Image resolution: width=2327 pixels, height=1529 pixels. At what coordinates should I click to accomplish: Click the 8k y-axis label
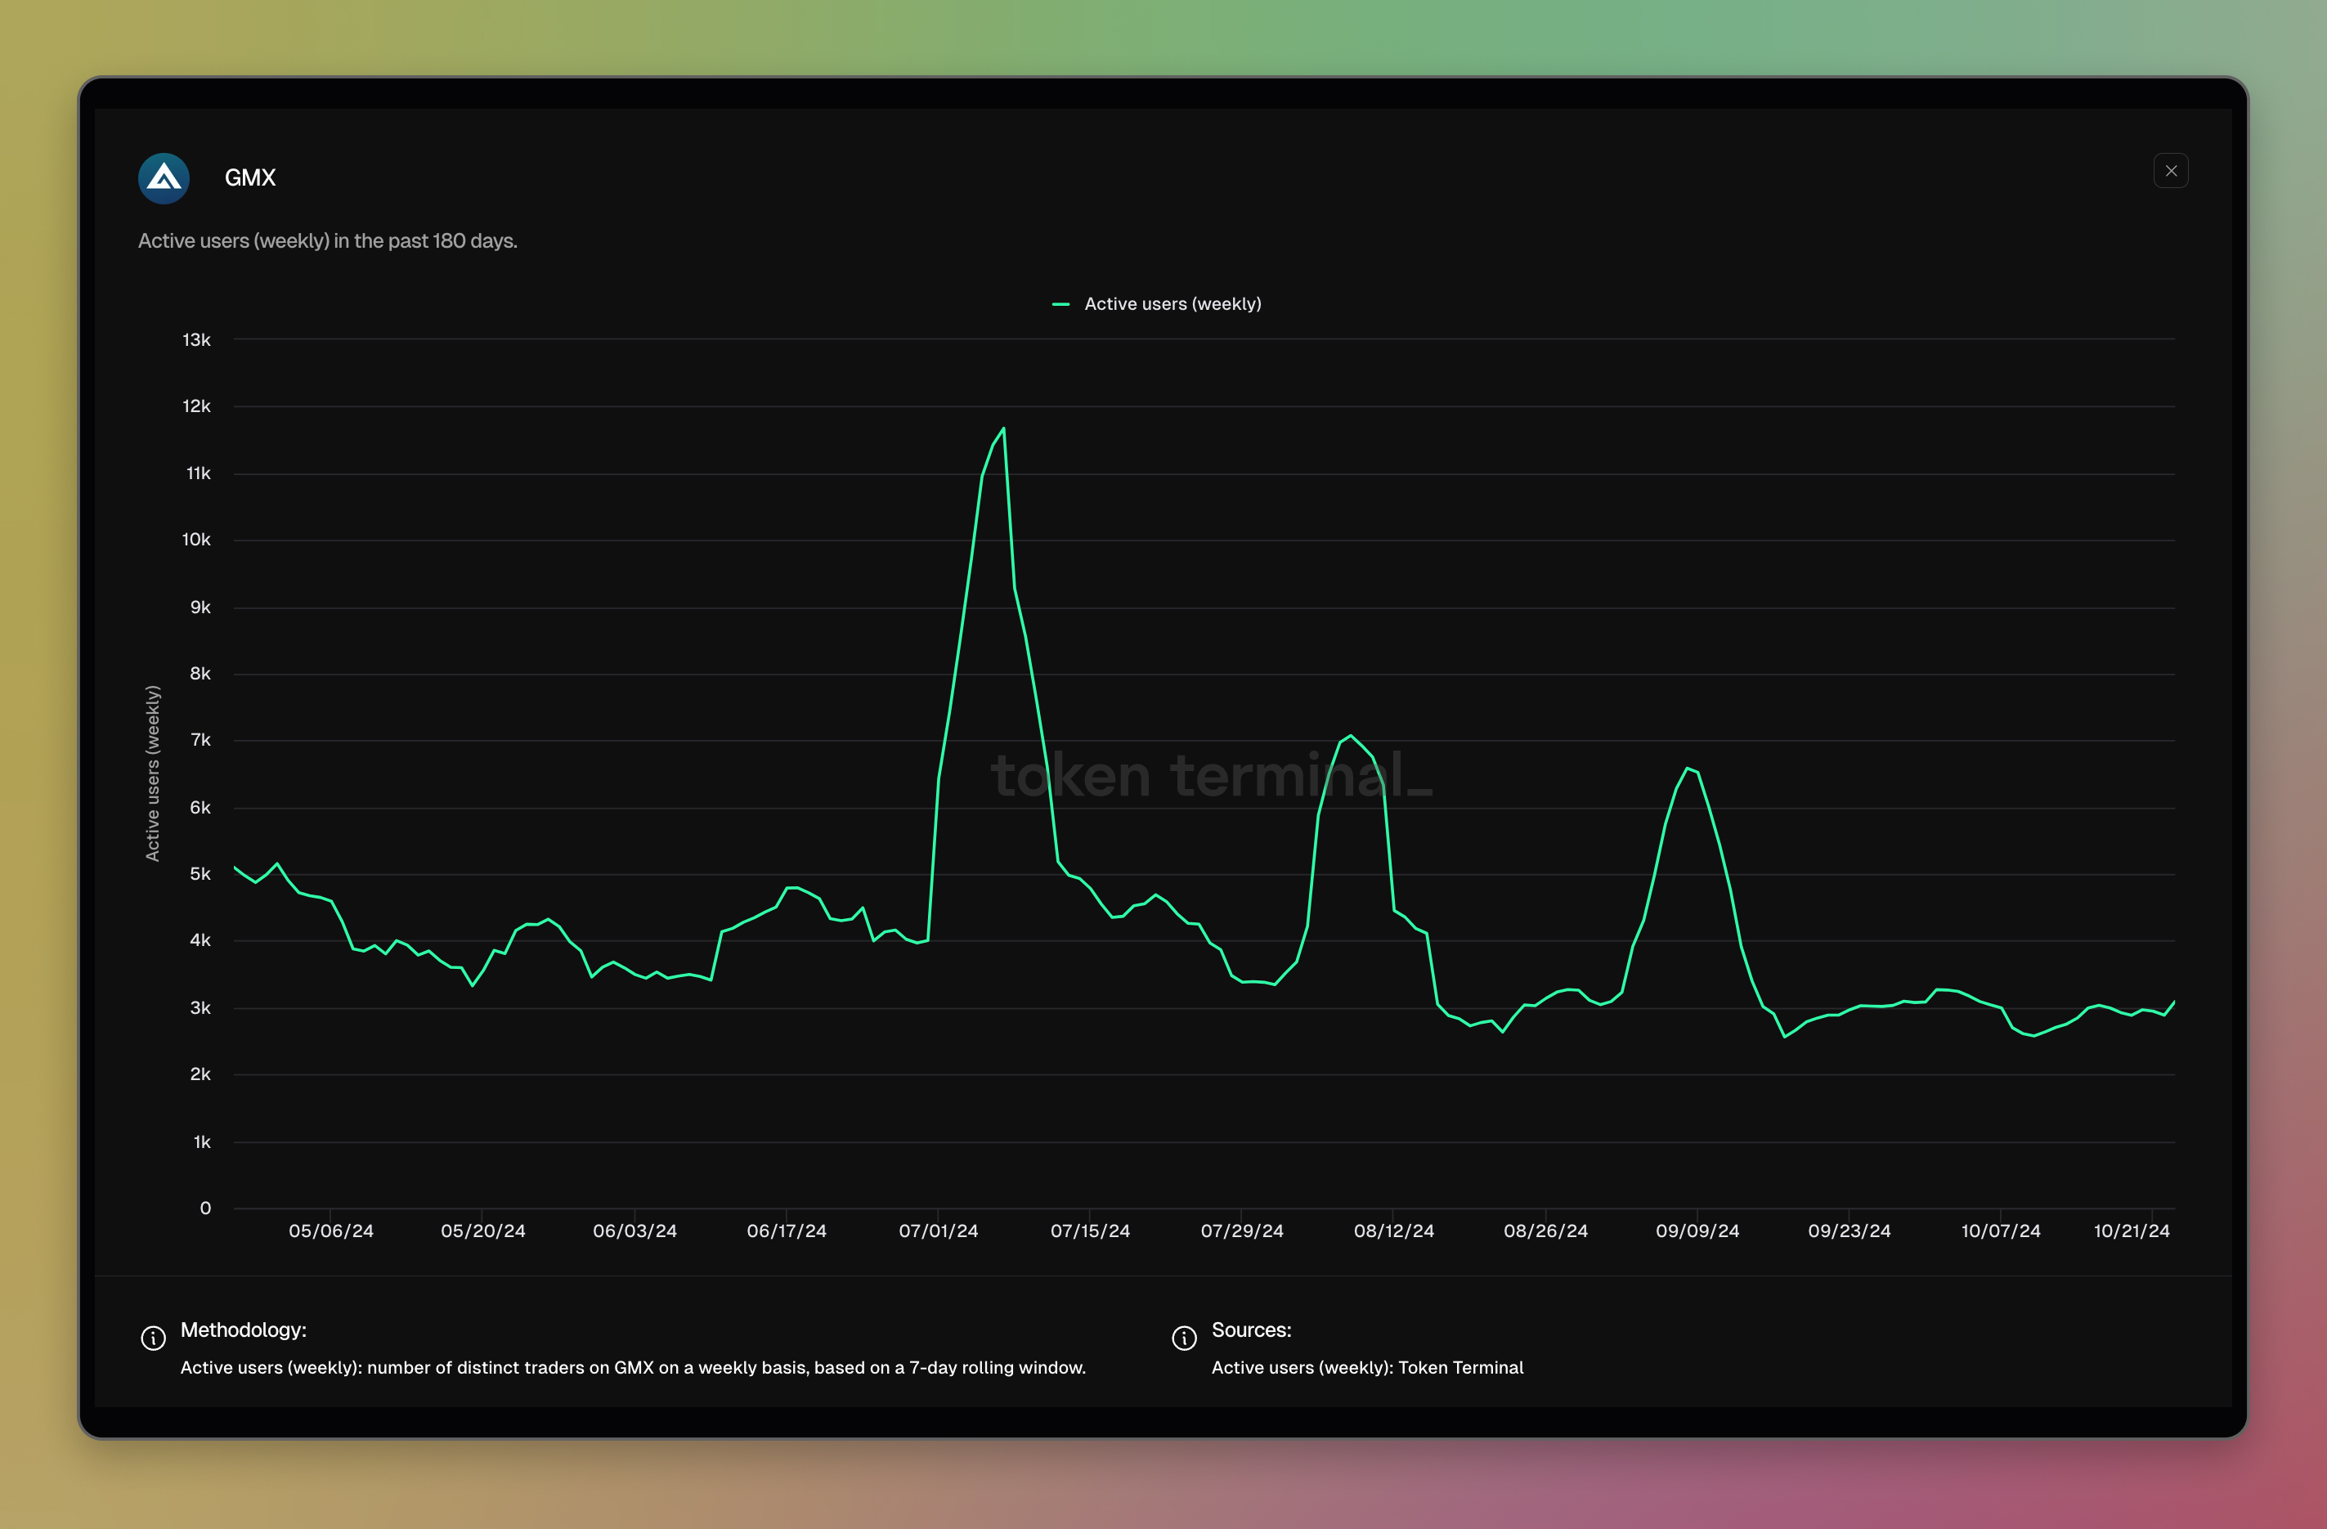click(x=200, y=674)
